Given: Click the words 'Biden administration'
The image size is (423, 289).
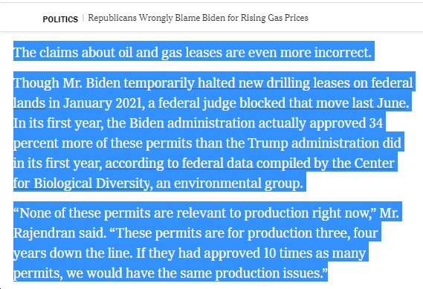Looking at the screenshot, I should point(192,123).
